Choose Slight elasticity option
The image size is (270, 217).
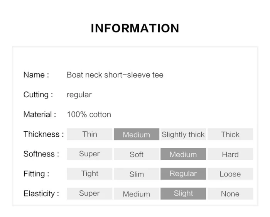click(x=183, y=193)
